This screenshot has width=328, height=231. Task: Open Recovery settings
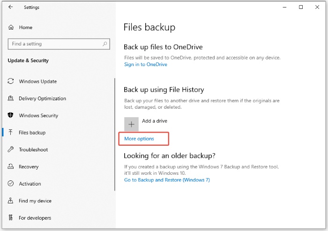pos(29,167)
